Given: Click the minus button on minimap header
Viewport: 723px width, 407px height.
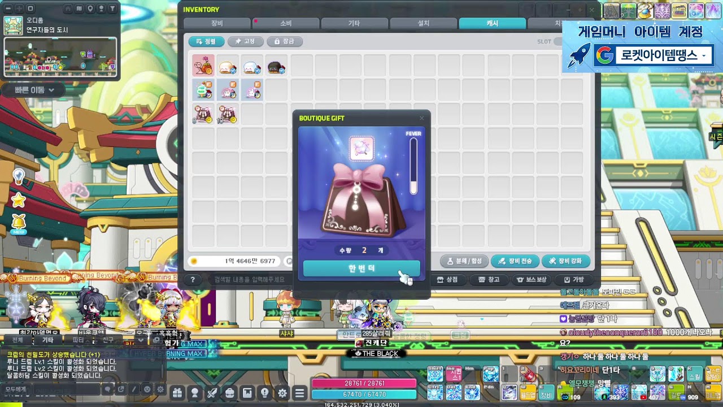Looking at the screenshot, I should [x=8, y=8].
